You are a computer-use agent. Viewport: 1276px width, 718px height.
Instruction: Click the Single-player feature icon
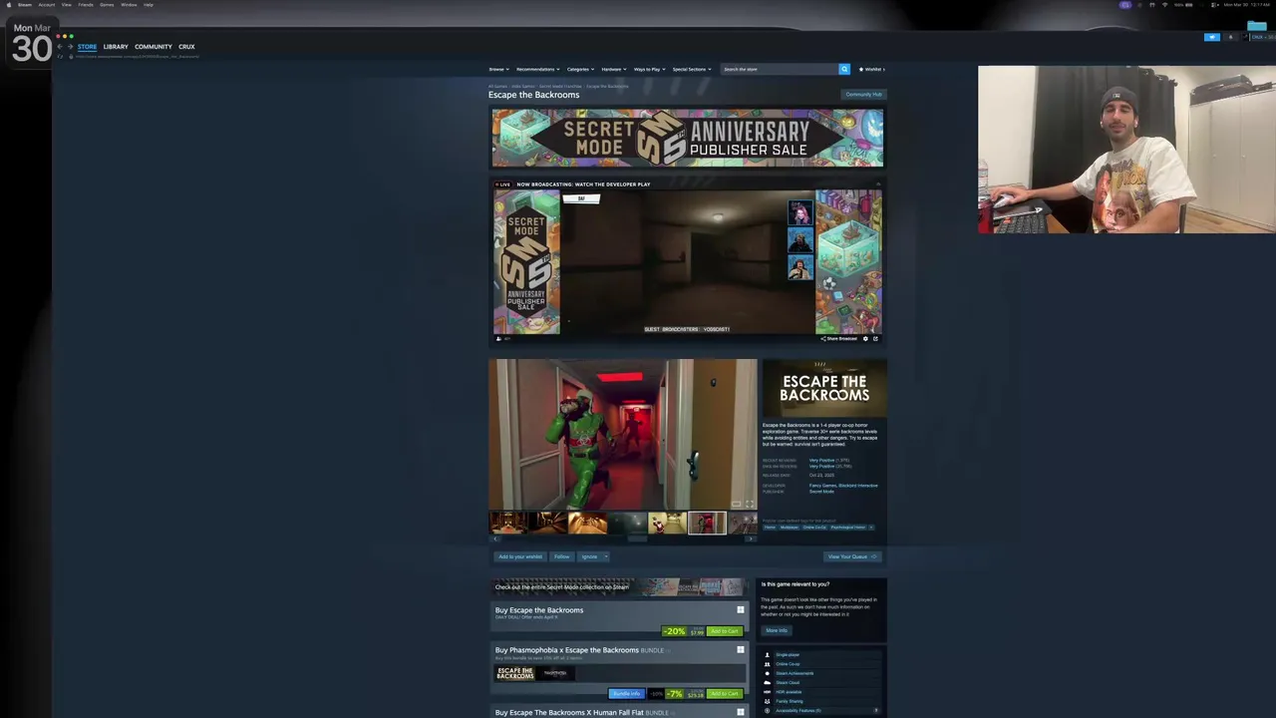[x=768, y=655]
